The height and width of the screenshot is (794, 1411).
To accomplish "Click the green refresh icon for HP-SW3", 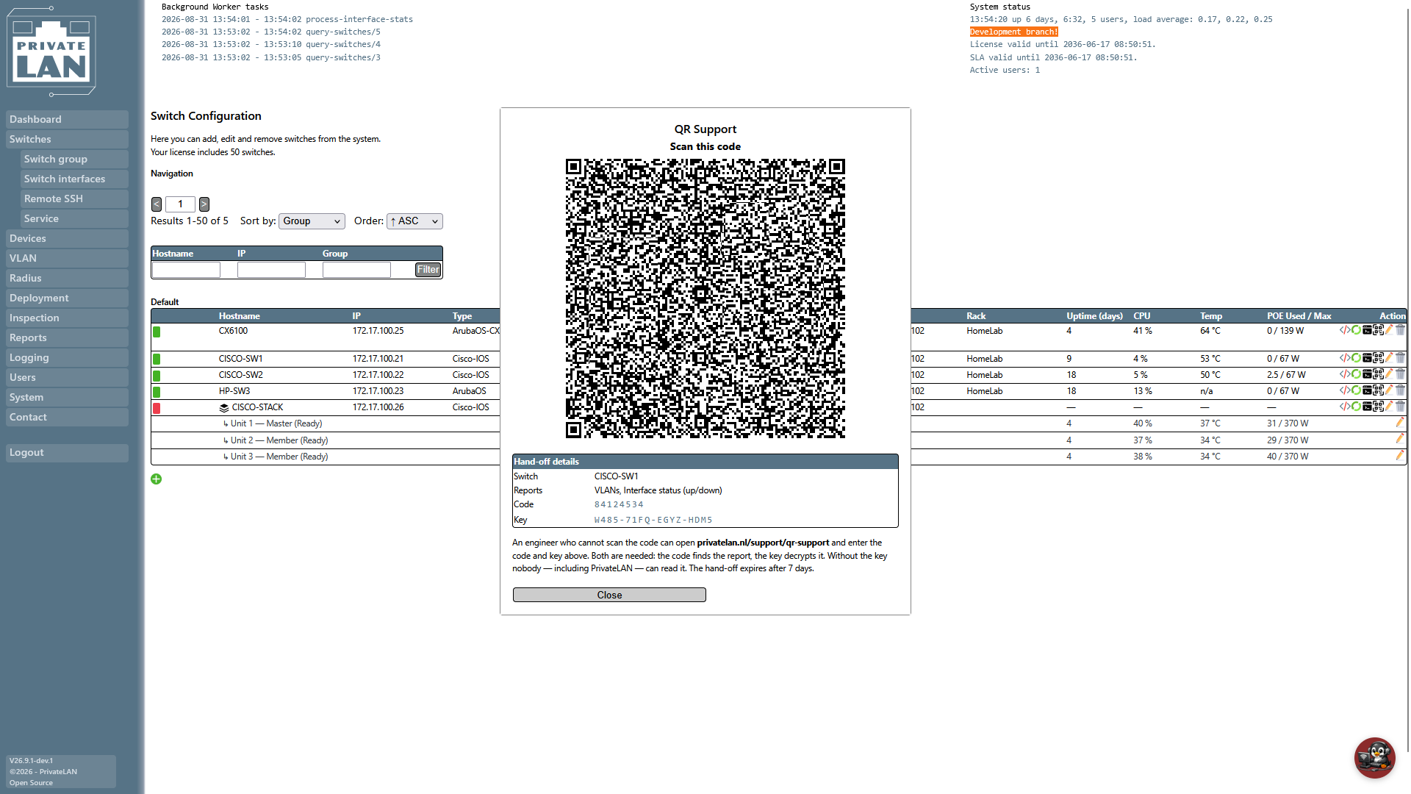I will pos(1356,390).
